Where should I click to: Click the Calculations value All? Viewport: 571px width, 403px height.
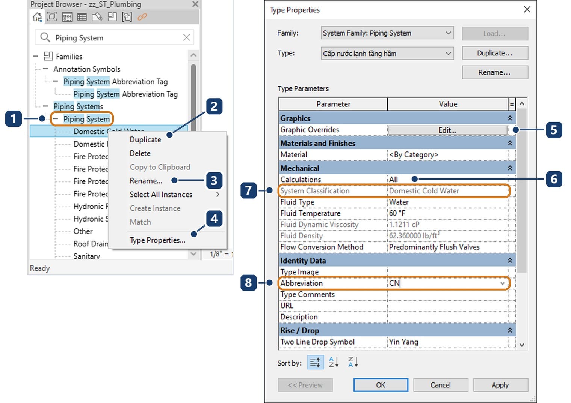(393, 180)
